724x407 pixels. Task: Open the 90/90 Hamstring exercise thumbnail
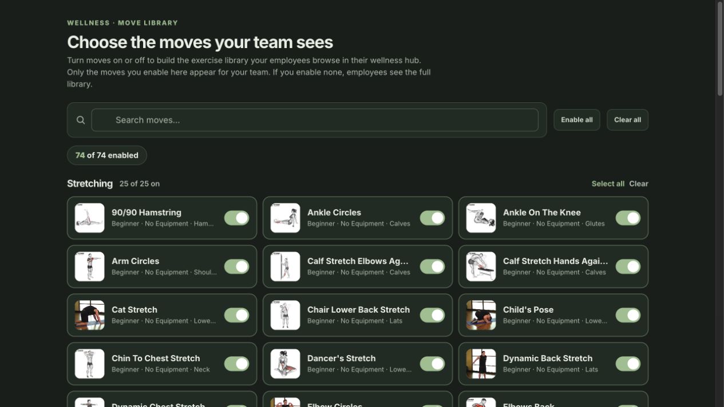tap(90, 218)
